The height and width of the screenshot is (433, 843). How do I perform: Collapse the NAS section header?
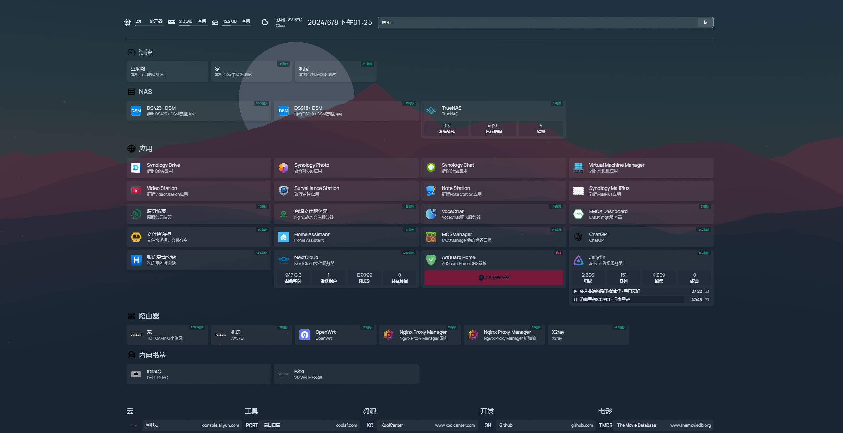click(140, 92)
